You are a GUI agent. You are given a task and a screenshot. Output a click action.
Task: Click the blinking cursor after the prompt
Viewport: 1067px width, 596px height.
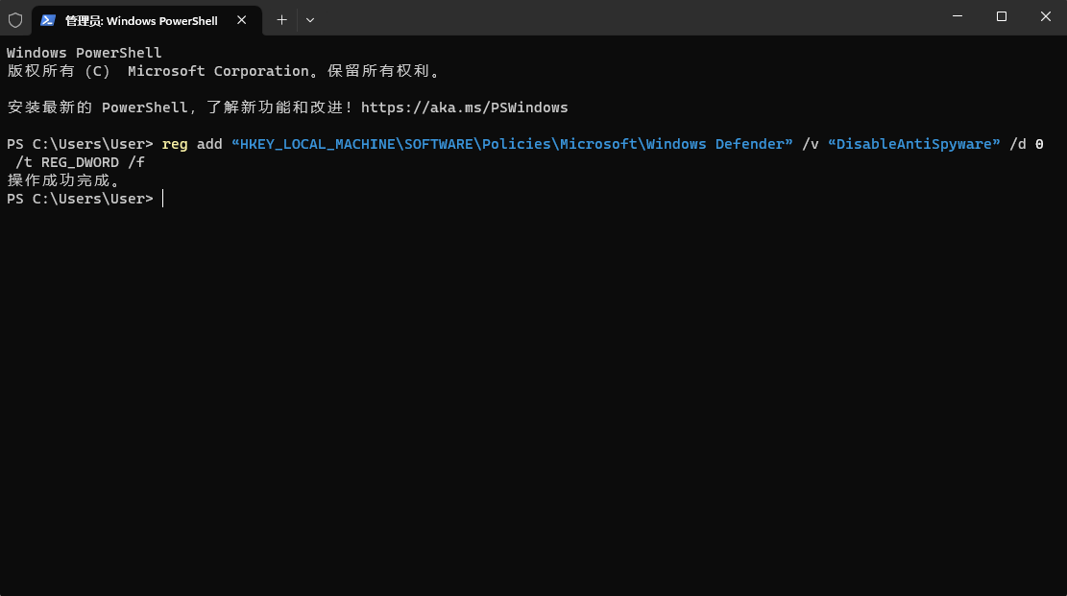coord(161,198)
